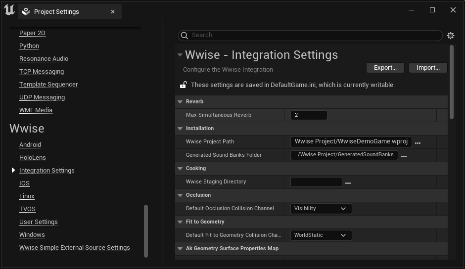This screenshot has height=269, width=465.
Task: Browse Generated Sound Banks Folder with ellipsis
Action: (x=404, y=156)
